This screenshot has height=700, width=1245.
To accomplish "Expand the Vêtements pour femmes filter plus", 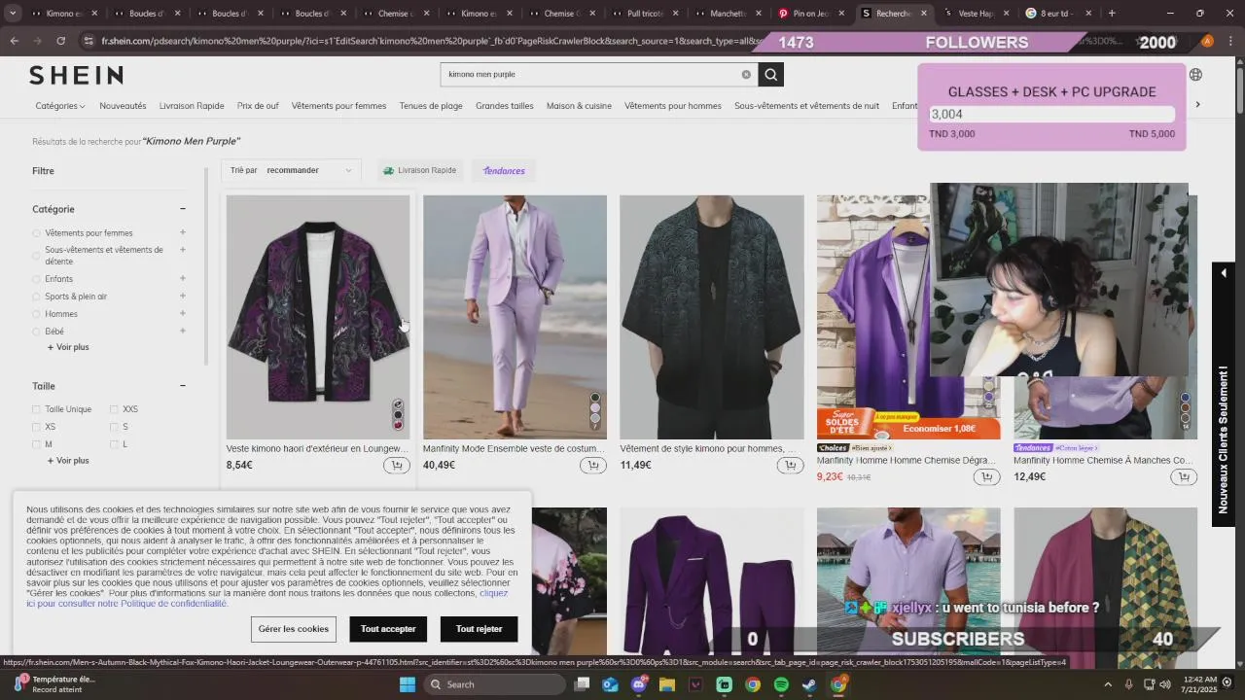I will 182,232.
